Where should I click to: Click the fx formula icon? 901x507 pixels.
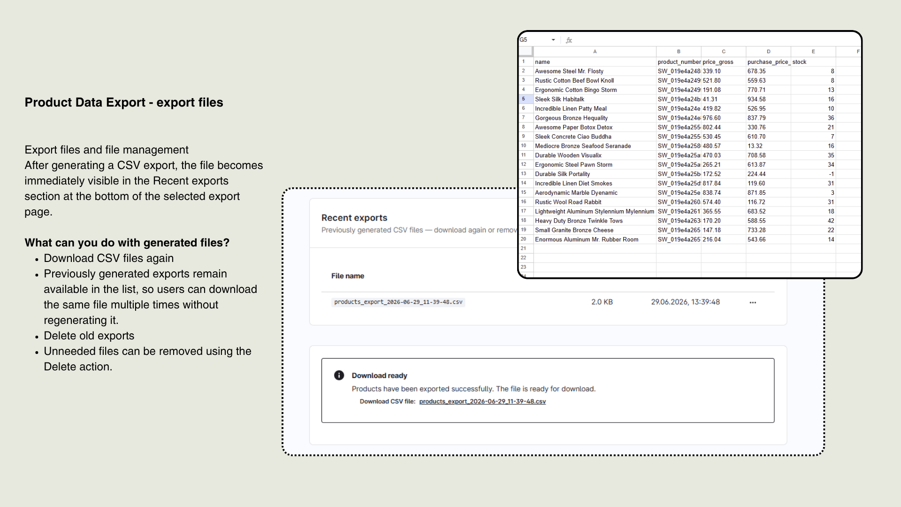point(569,40)
